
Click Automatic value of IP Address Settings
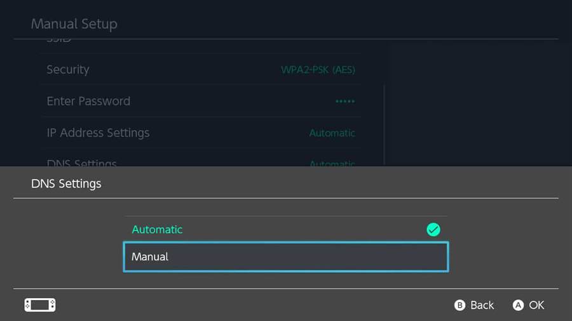coord(332,133)
